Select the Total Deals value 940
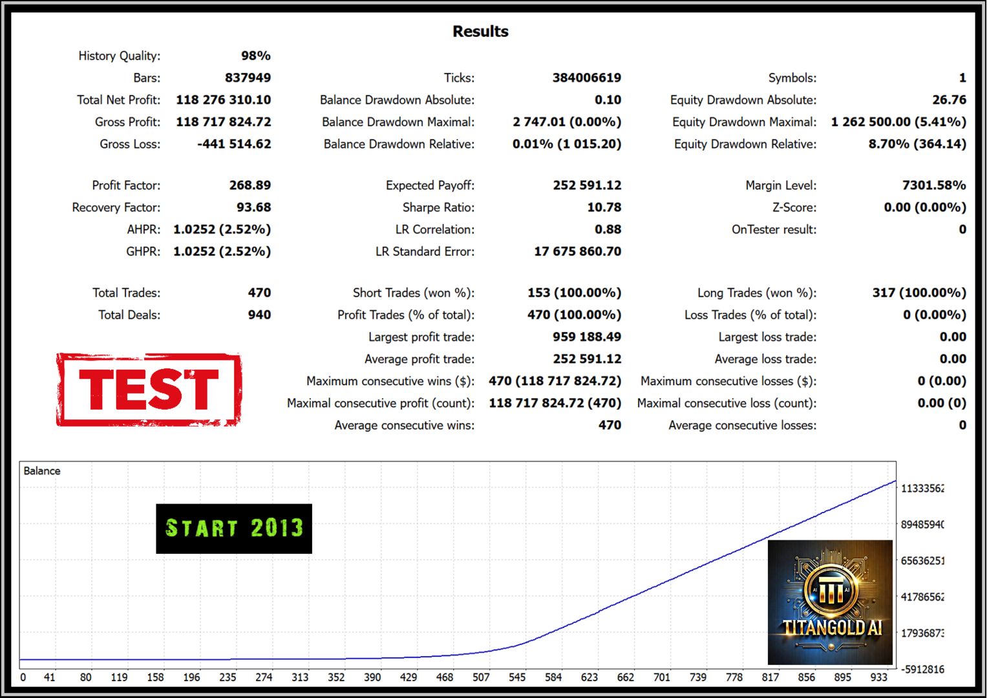 click(259, 315)
